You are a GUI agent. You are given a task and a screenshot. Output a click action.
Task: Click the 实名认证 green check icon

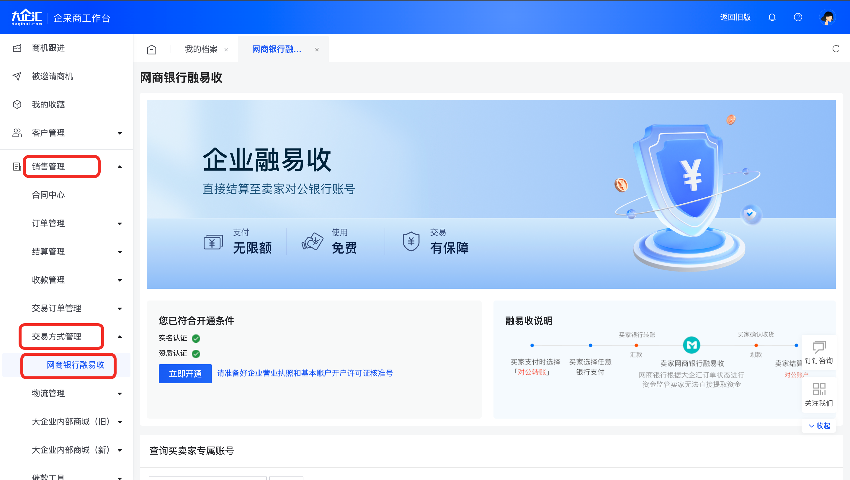(196, 338)
